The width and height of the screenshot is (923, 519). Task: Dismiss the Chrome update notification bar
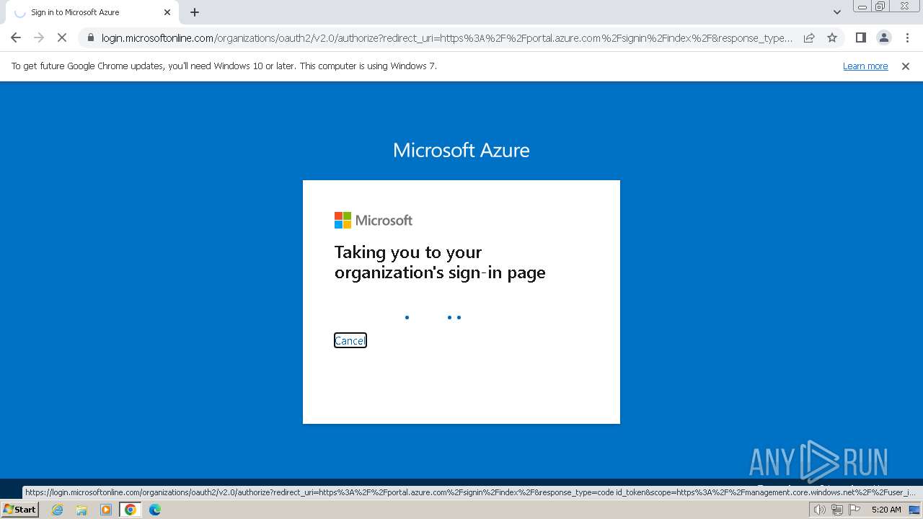[906, 66]
